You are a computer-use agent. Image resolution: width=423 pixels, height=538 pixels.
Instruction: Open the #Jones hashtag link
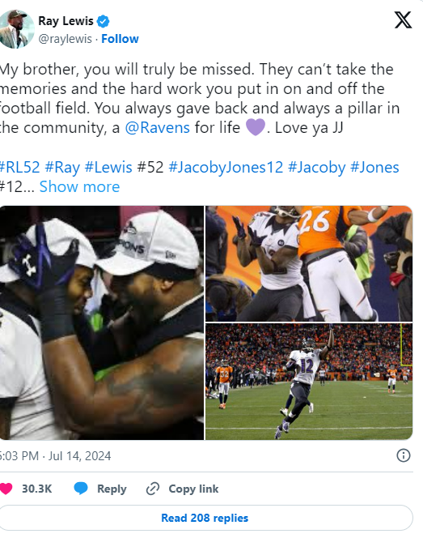point(374,168)
